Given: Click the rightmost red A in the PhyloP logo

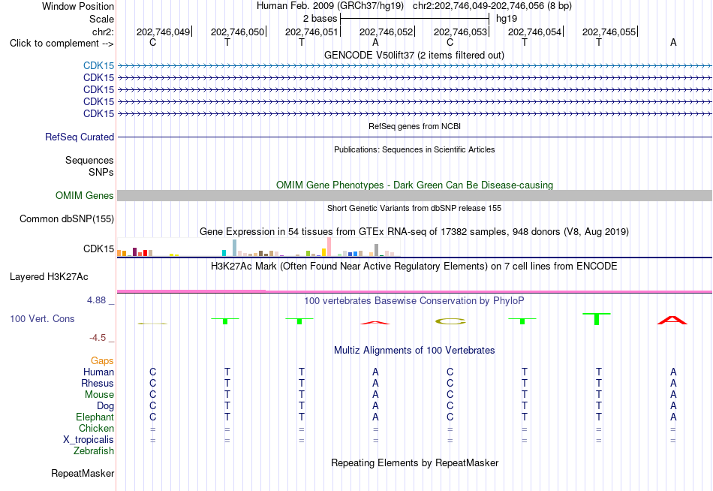Looking at the screenshot, I should (672, 320).
